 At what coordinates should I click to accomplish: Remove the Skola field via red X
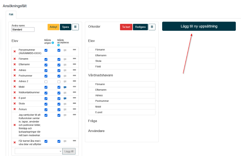(15, 103)
